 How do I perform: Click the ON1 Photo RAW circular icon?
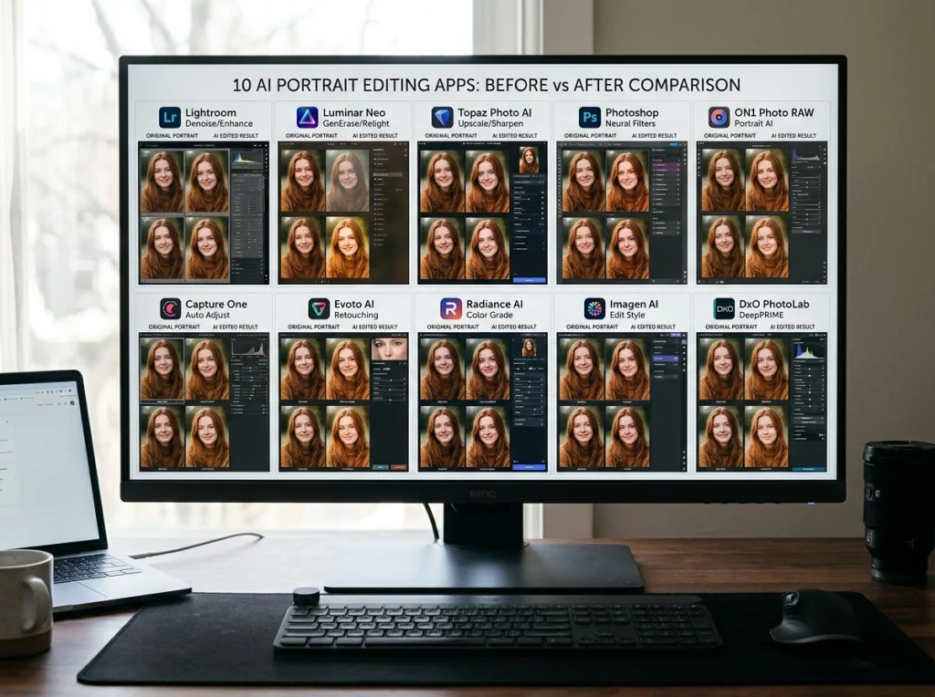(x=719, y=118)
